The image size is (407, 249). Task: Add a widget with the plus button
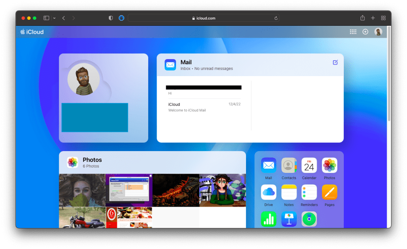coord(365,32)
